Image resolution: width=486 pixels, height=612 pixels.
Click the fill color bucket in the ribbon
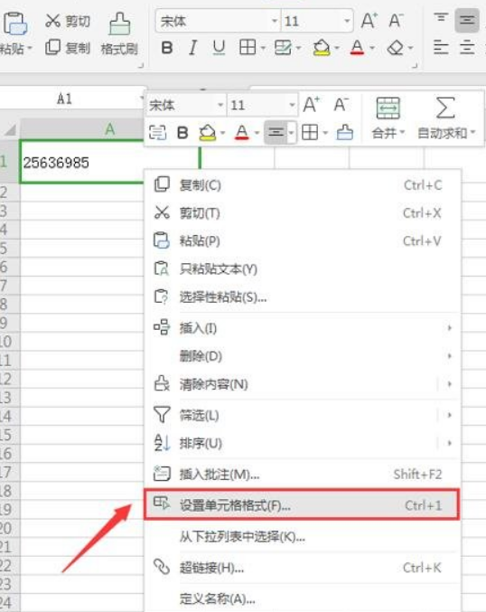point(322,48)
